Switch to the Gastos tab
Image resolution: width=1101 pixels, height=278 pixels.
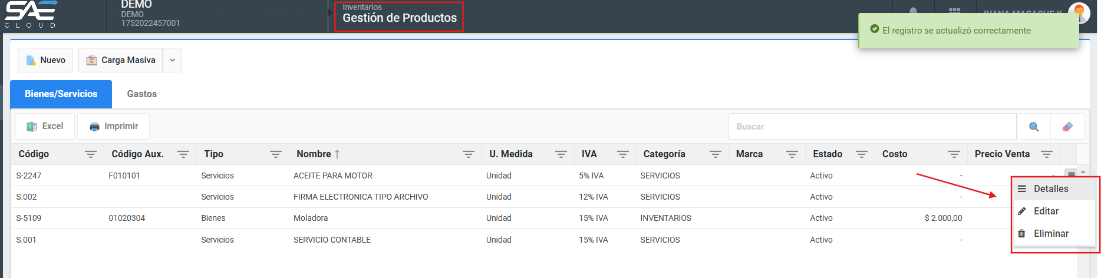[x=141, y=94]
